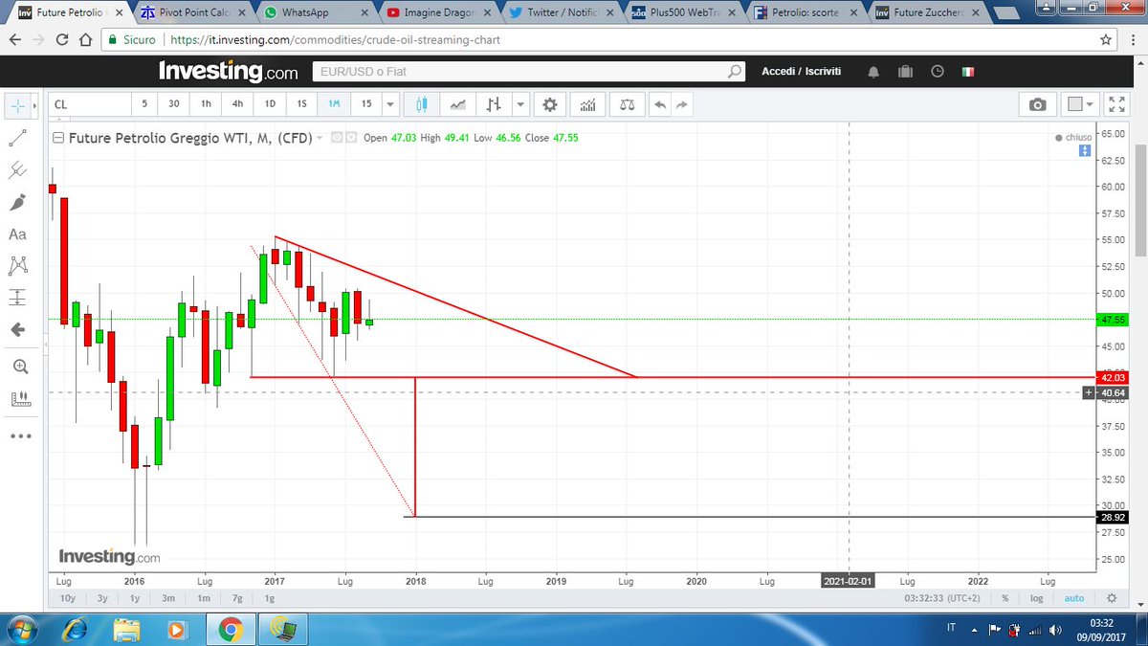Screen dimensions: 1148x646
Task: Select the 10y date range
Action: tap(66, 597)
